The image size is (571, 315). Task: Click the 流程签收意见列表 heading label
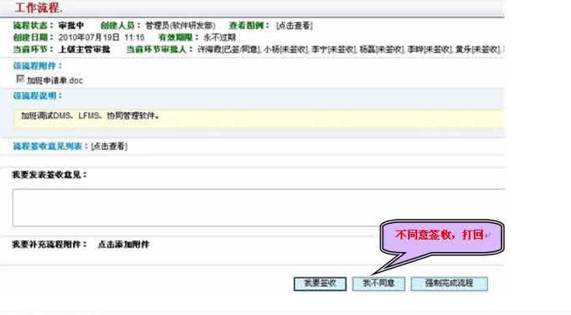tap(47, 147)
